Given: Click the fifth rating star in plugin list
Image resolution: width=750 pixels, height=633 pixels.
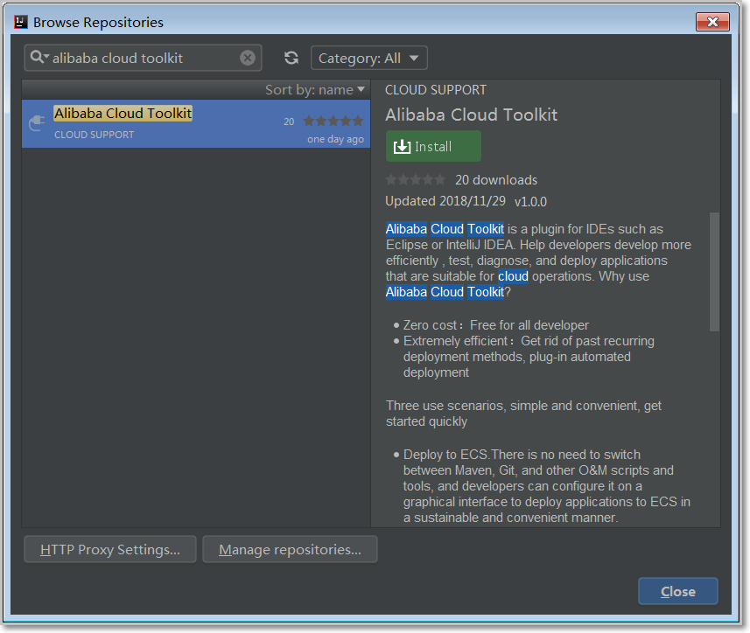Looking at the screenshot, I should (x=357, y=121).
